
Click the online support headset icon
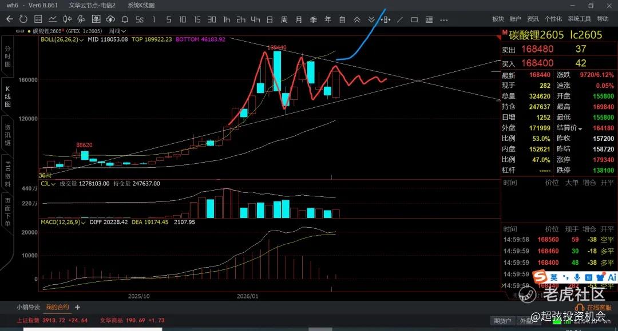tap(580, 308)
